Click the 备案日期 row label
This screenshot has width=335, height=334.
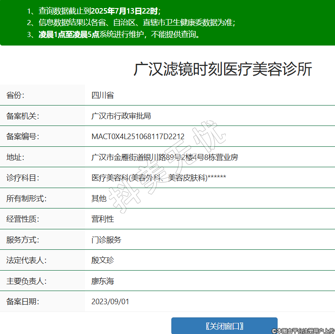click(22, 302)
